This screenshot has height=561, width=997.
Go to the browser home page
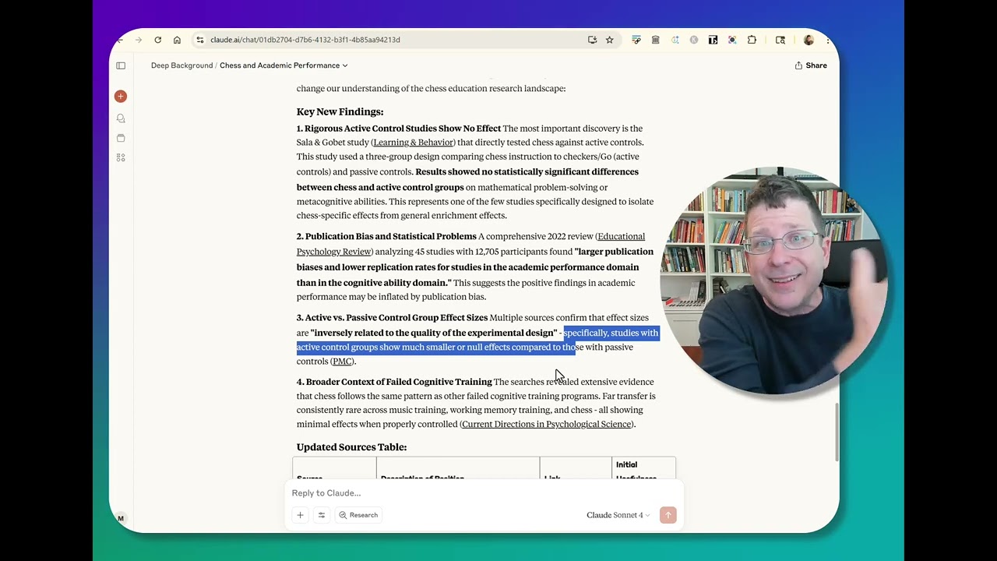pyautogui.click(x=178, y=40)
